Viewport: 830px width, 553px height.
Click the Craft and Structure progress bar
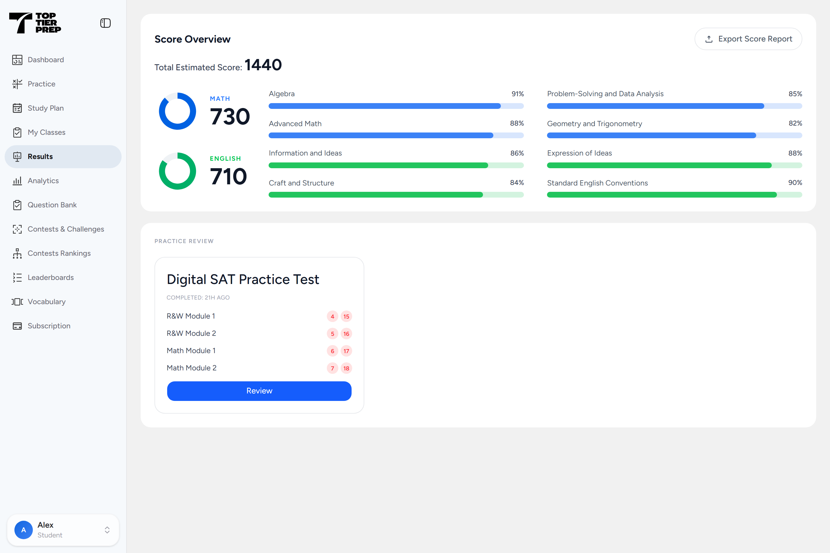396,195
